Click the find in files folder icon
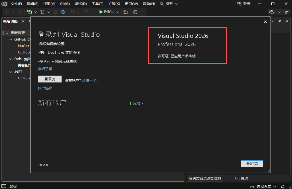Screen dimensions: 292x189 pyautogui.click(x=126, y=12)
